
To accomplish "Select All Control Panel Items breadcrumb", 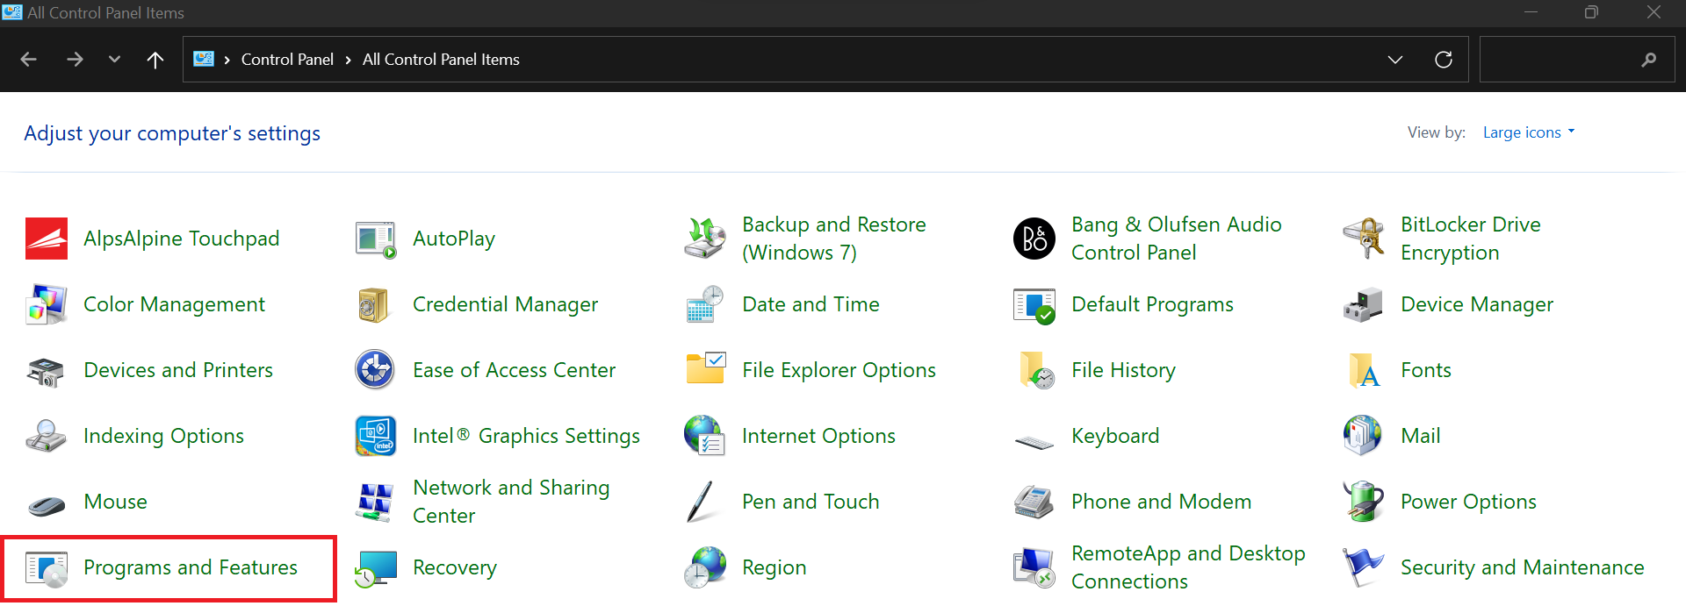I will click(441, 60).
